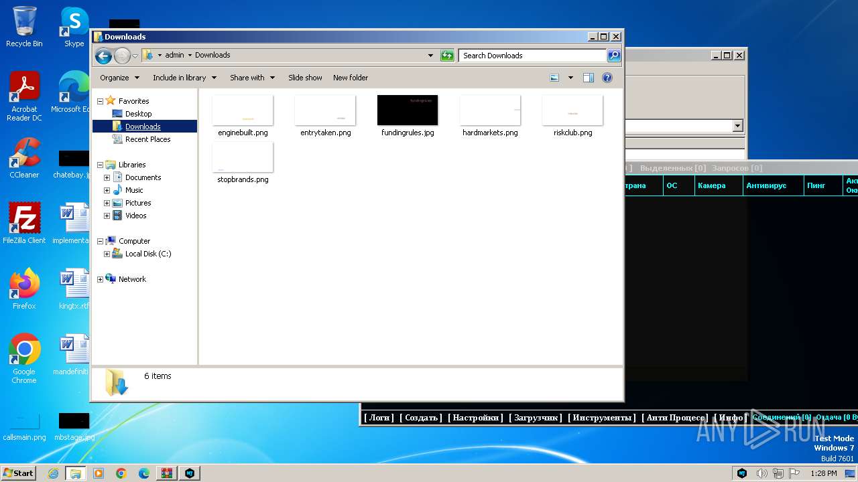Open FileZilla Client desktop icon
The image size is (858, 482).
pos(24,224)
